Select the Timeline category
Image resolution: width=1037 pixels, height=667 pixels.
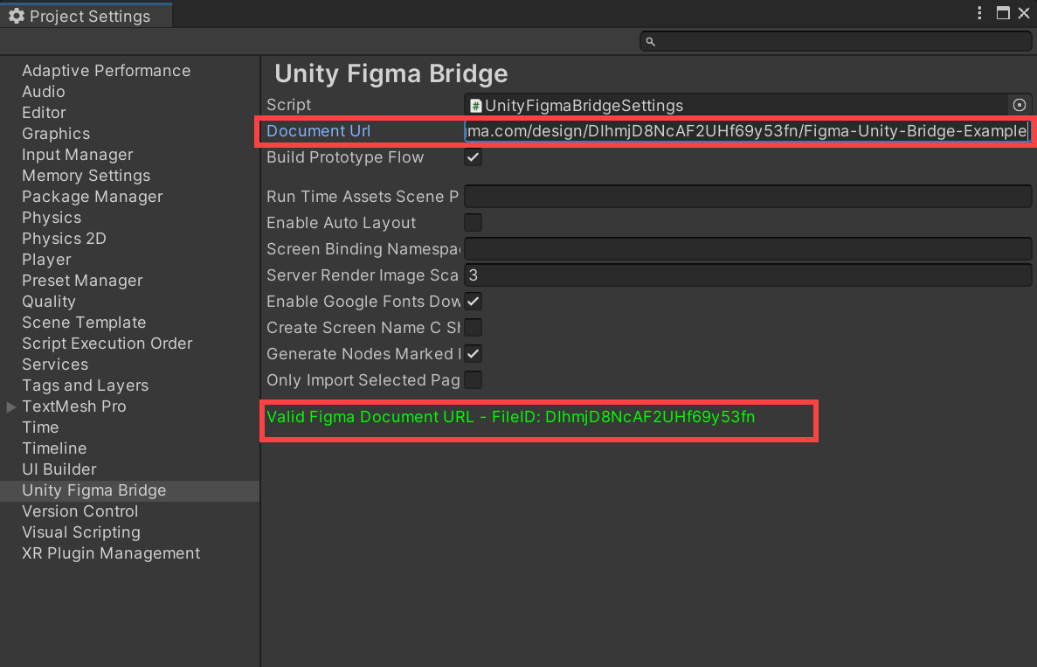pyautogui.click(x=54, y=448)
